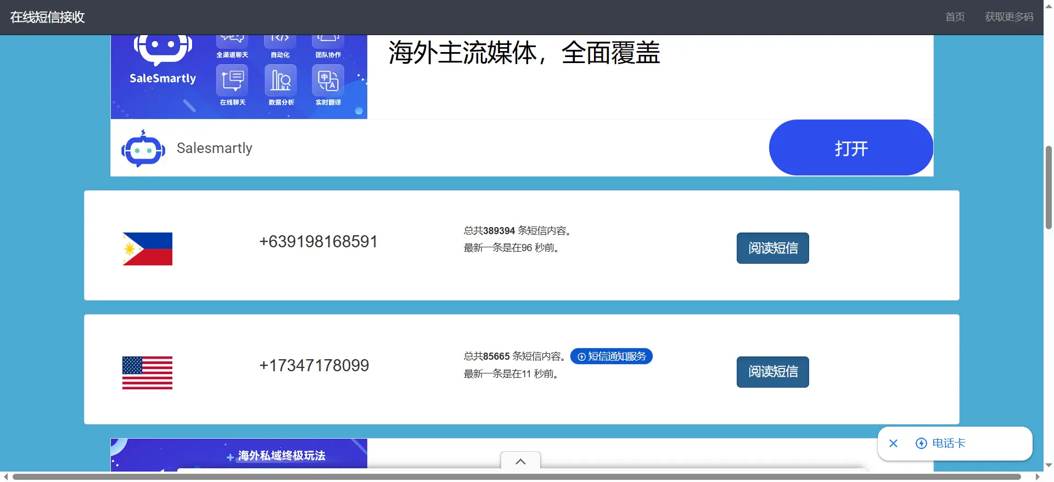
Task: Click the ad headline 海外主流媒体，全面覆盖
Action: point(524,53)
